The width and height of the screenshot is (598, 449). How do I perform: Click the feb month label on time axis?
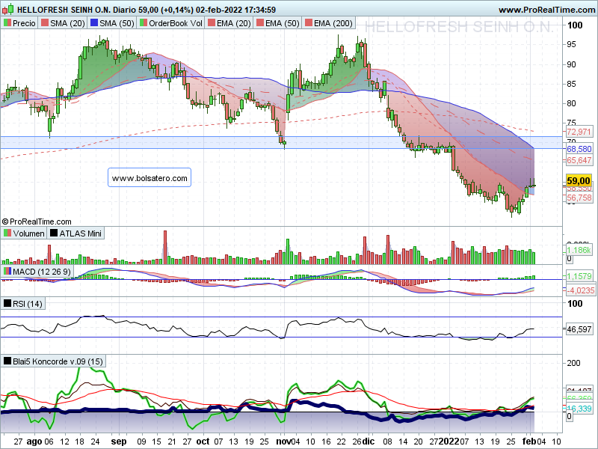528,442
